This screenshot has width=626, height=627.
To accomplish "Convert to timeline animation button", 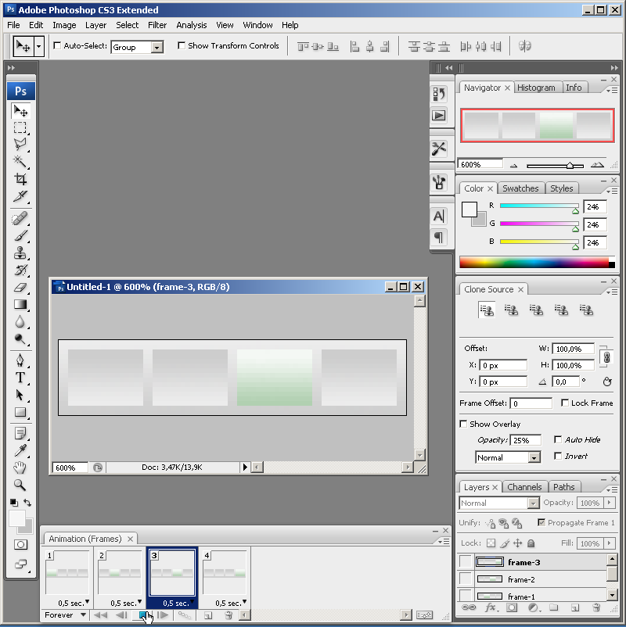I will click(424, 614).
